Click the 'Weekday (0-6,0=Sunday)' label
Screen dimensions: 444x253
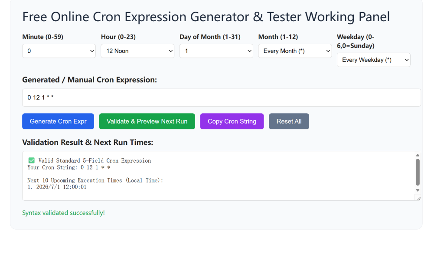pos(356,41)
